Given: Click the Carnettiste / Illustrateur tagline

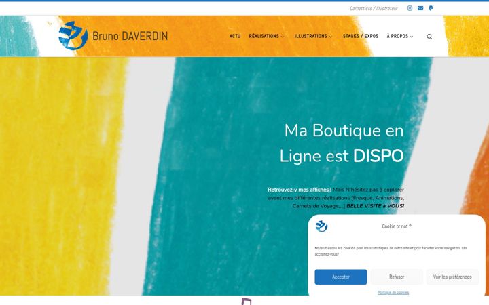Looking at the screenshot, I should tap(374, 8).
